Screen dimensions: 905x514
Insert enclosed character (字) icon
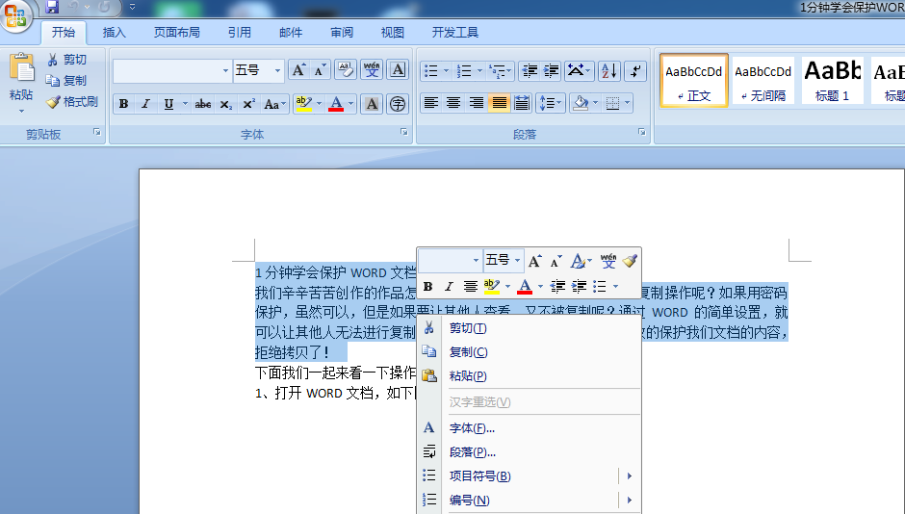(x=398, y=104)
